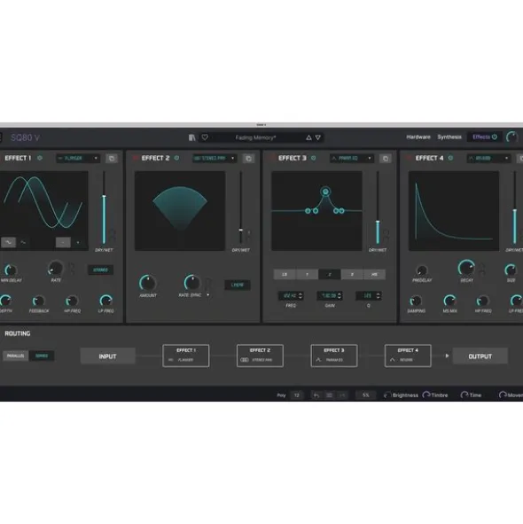The image size is (523, 524).
Task: Click the undo arrow in the status bar
Action: coord(316,395)
